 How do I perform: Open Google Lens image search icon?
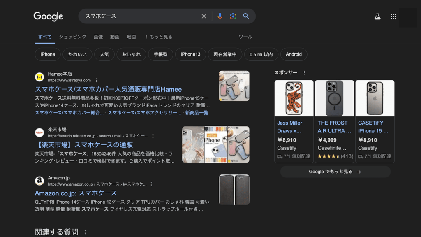tap(233, 16)
